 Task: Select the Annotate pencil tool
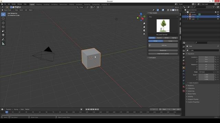coord(3,40)
